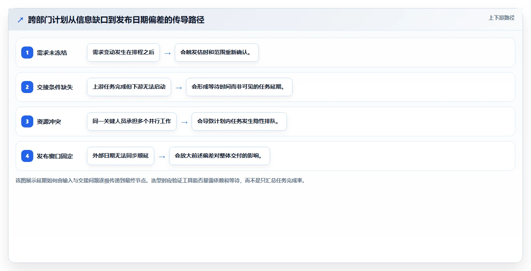Click the blue step badge numbered 1

point(27,53)
